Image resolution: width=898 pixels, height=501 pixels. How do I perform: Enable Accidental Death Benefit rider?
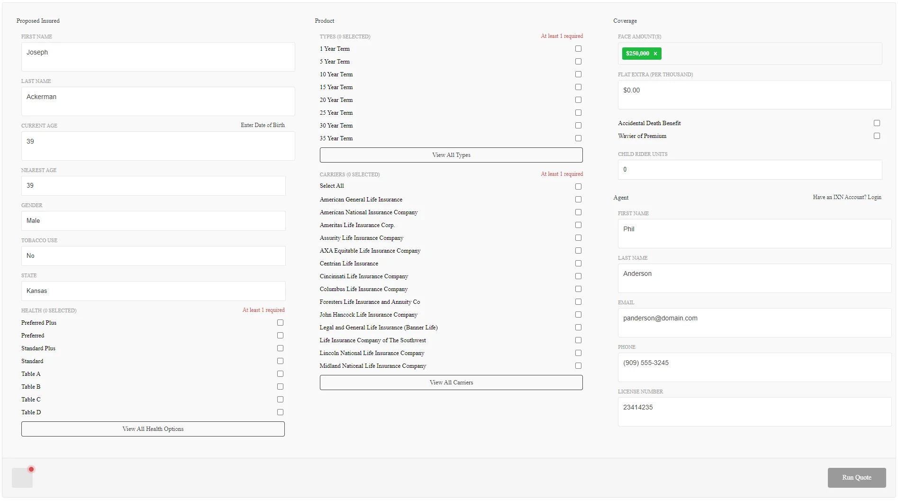tap(877, 123)
